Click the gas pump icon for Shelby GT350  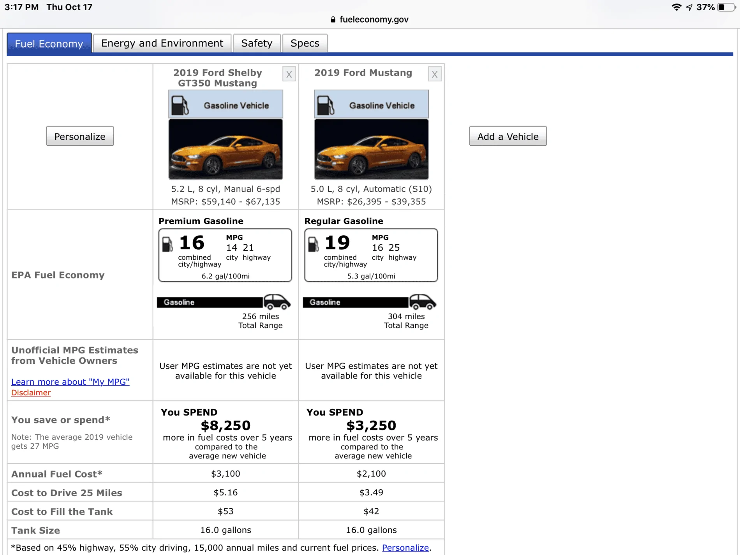point(180,105)
